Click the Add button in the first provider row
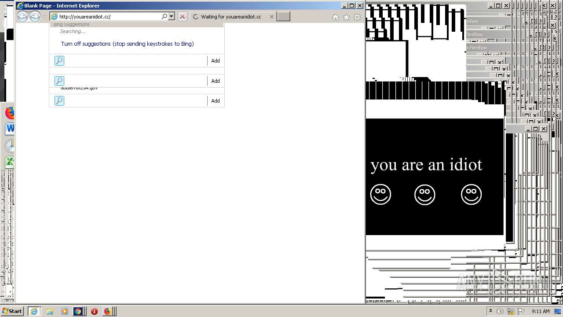The image size is (563, 317). pyautogui.click(x=216, y=61)
